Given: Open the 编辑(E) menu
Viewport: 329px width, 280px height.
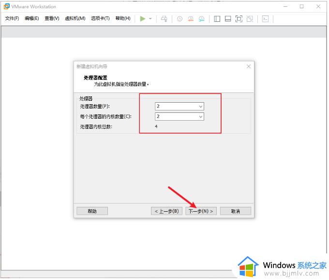Looking at the screenshot, I should 31,18.
